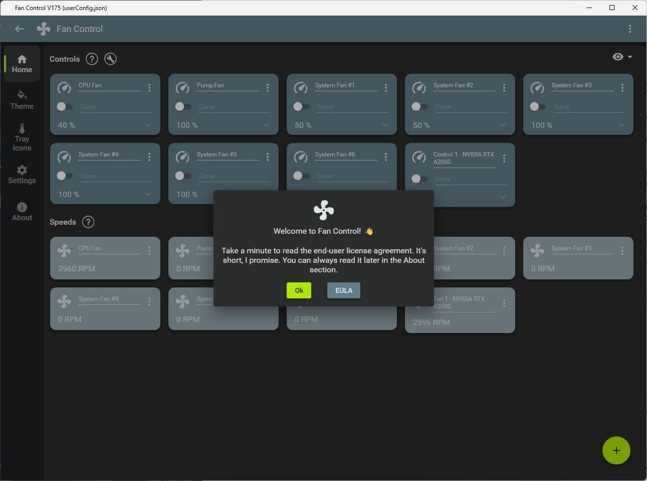Enable System Fan #4 control toggle
647x481 pixels.
(x=65, y=176)
